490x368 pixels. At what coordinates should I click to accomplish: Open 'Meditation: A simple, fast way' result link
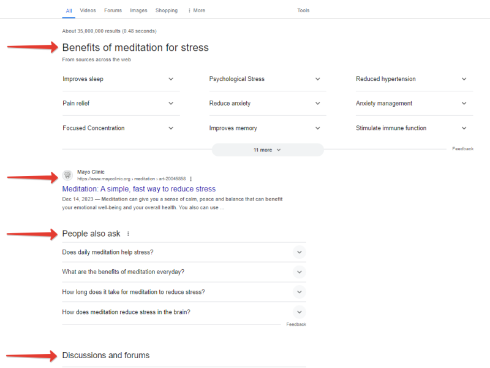pyautogui.click(x=139, y=189)
